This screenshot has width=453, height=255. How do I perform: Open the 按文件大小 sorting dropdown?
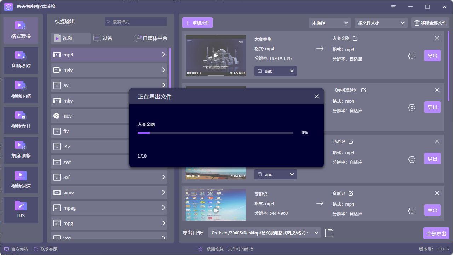pos(381,23)
